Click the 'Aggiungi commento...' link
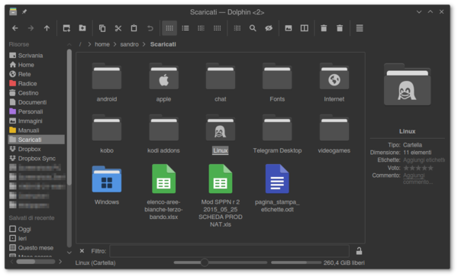The height and width of the screenshot is (277, 458). click(x=418, y=179)
